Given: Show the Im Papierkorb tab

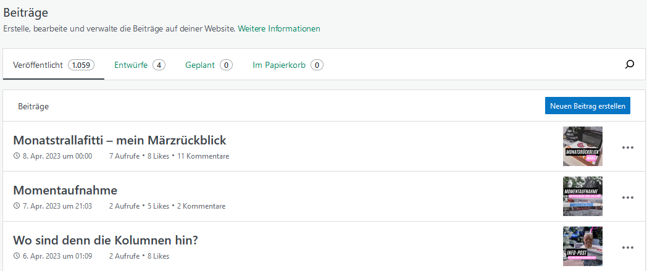Looking at the screenshot, I should (x=288, y=65).
